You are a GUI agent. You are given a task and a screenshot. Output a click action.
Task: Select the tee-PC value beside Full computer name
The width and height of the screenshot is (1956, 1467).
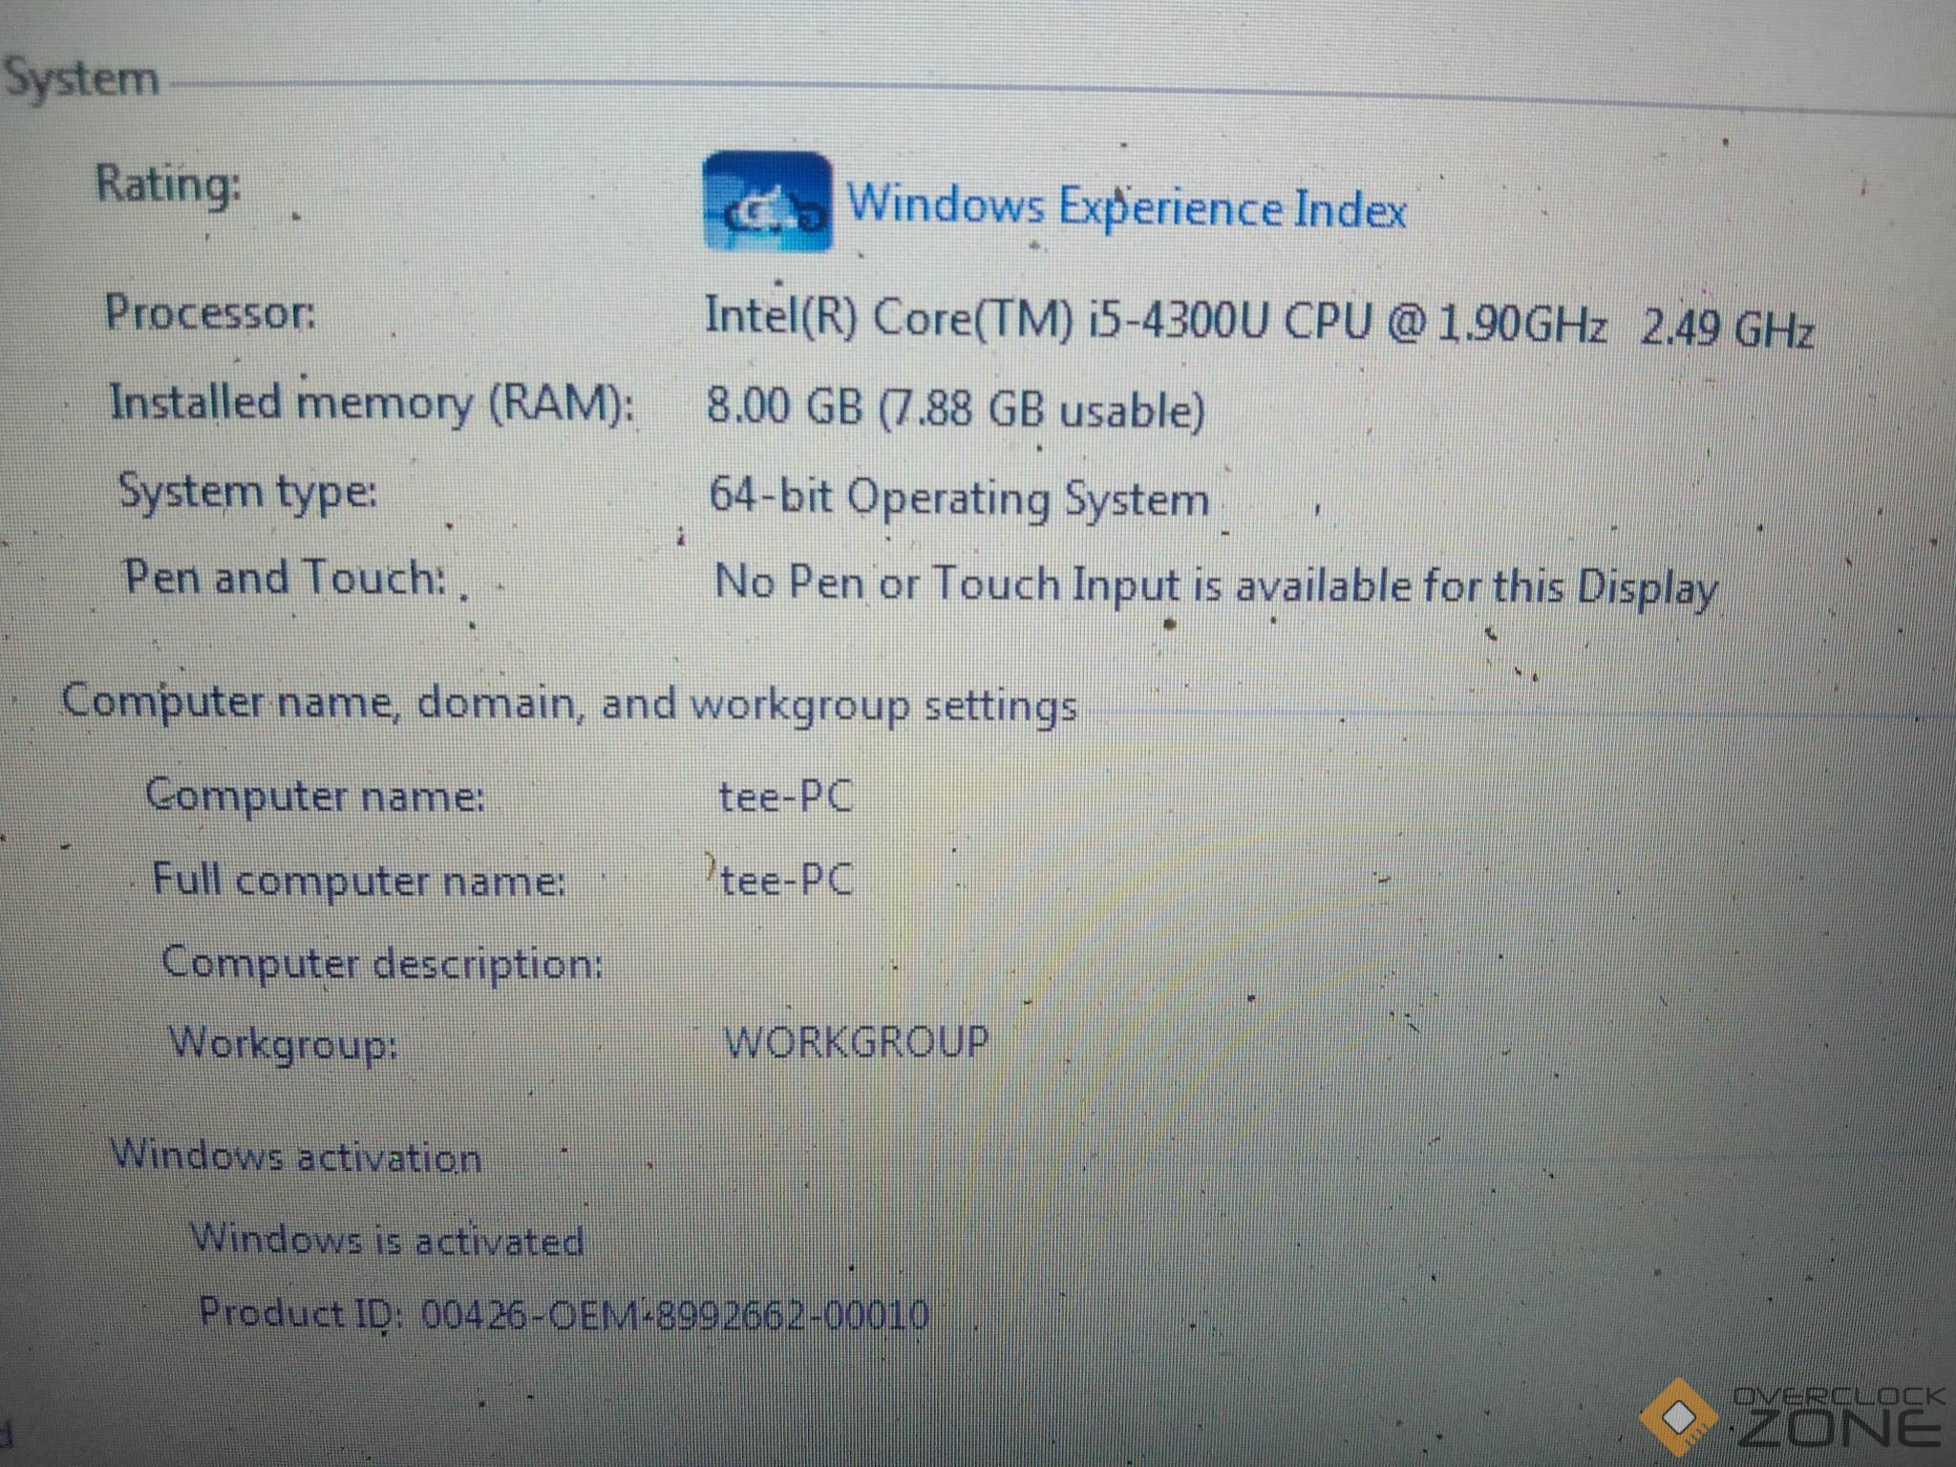(785, 879)
